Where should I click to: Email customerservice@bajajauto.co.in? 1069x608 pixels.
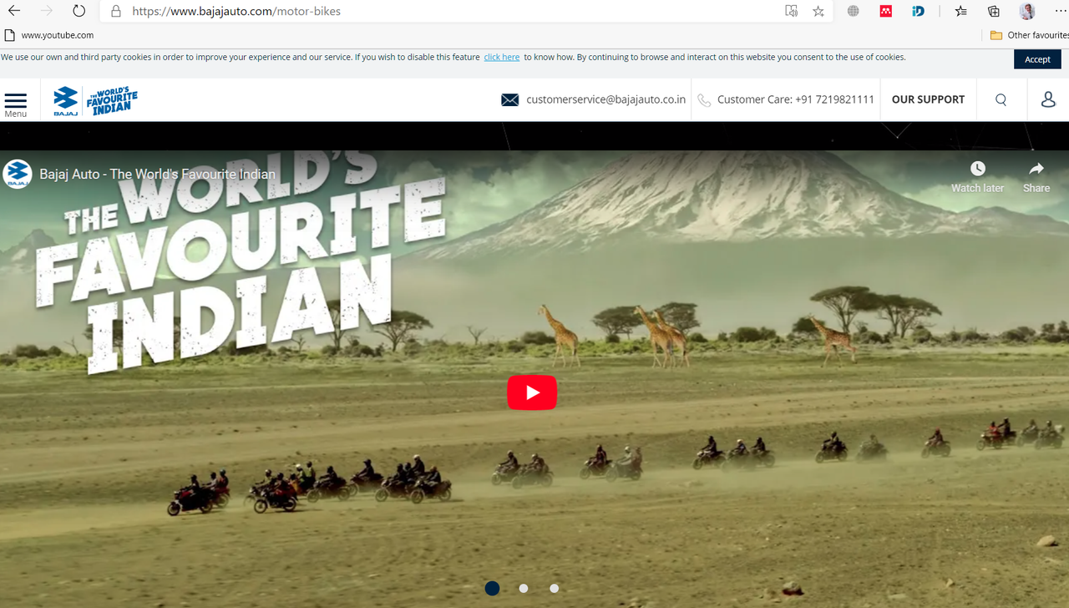click(605, 99)
